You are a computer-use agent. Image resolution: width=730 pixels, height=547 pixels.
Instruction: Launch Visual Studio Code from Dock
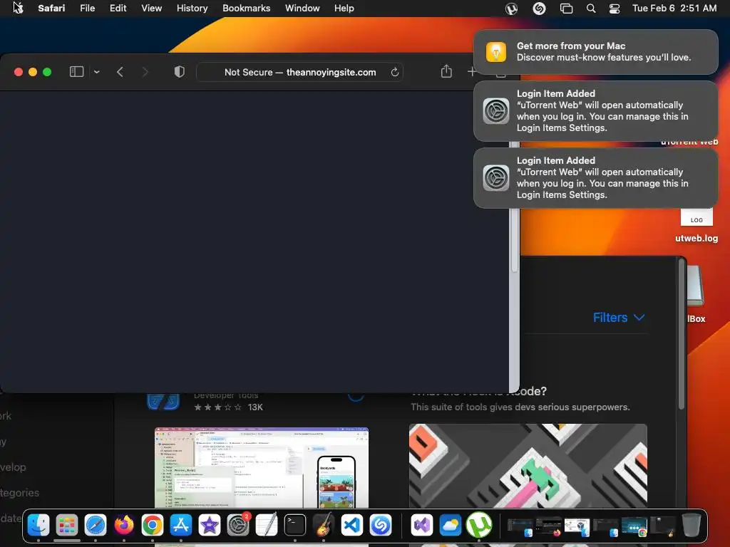point(352,525)
